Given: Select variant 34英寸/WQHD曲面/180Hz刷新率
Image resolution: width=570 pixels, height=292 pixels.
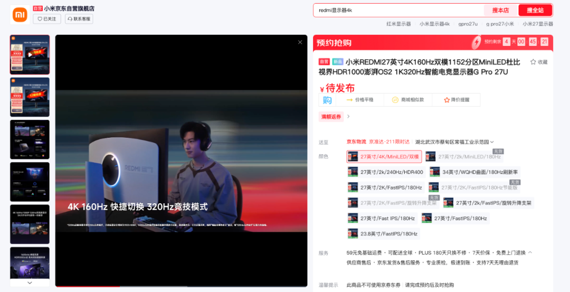Looking at the screenshot, I should [474, 172].
